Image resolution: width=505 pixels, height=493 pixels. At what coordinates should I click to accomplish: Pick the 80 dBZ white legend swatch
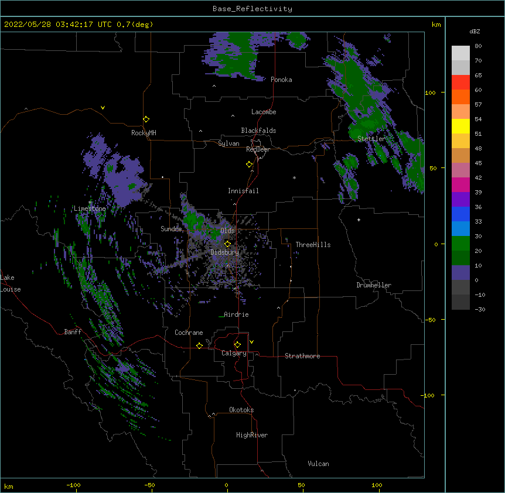pos(460,53)
